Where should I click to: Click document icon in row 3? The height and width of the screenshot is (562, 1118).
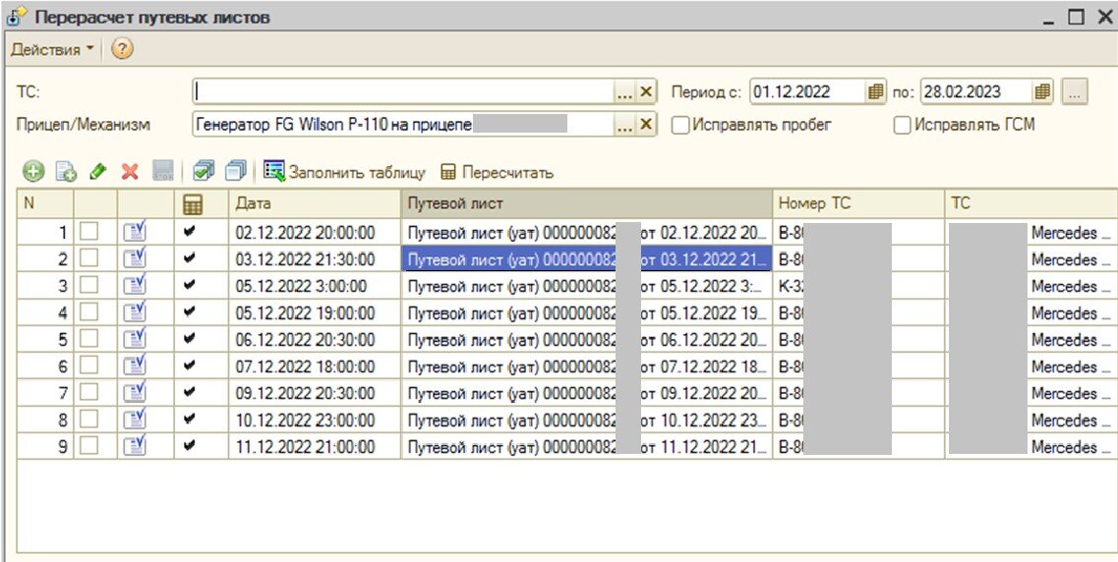[135, 286]
